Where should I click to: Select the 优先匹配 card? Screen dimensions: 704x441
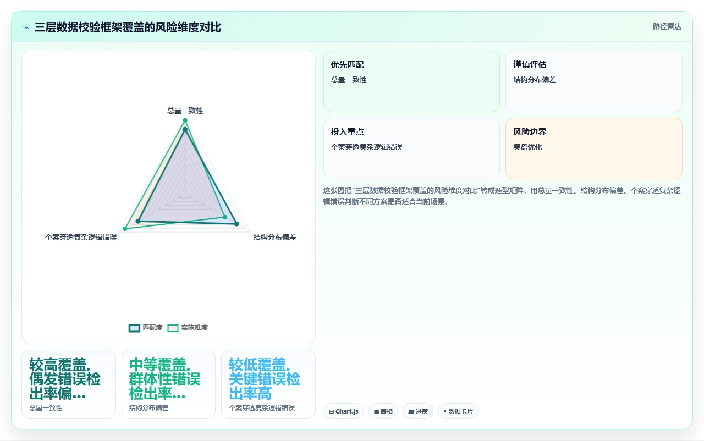pos(411,81)
